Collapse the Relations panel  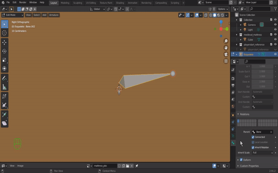coord(238,114)
